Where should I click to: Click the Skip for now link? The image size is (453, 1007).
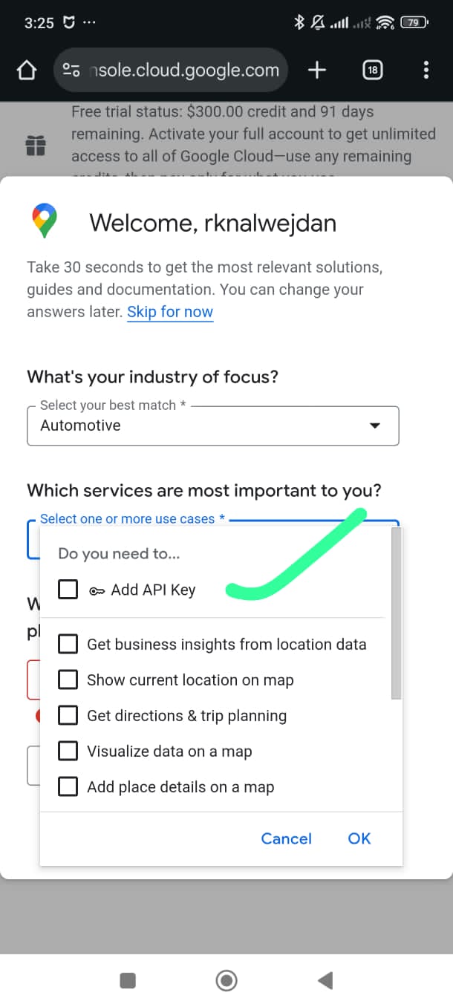170,312
